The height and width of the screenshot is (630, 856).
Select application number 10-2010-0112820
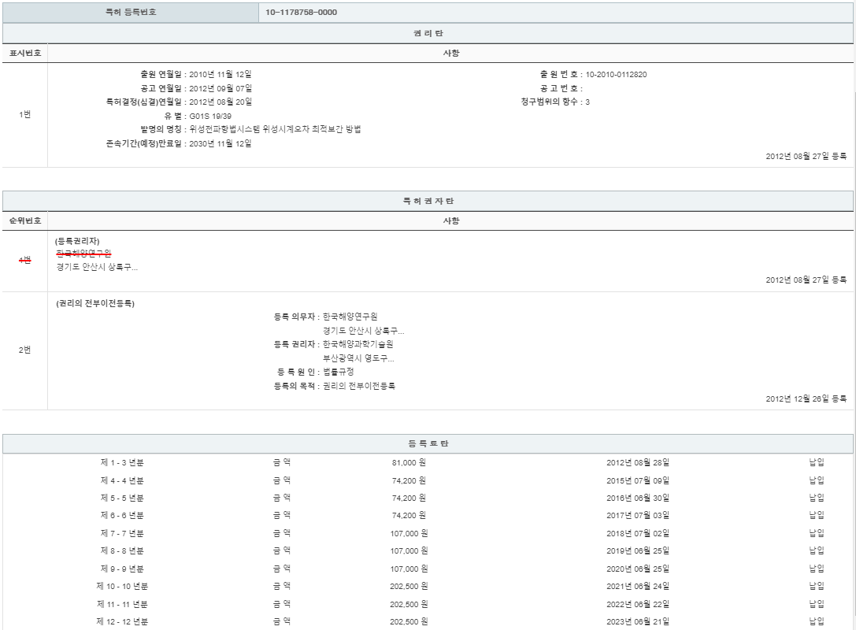point(617,75)
